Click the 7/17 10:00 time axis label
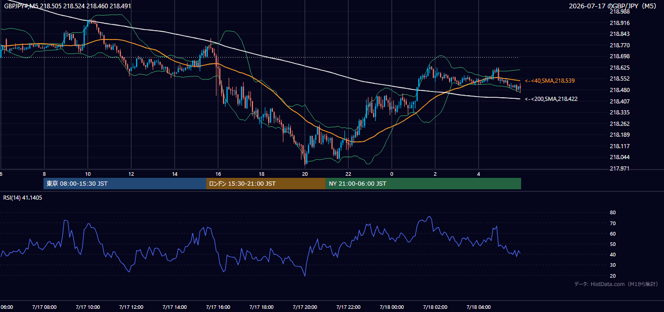This screenshot has height=312, width=664. point(88,307)
